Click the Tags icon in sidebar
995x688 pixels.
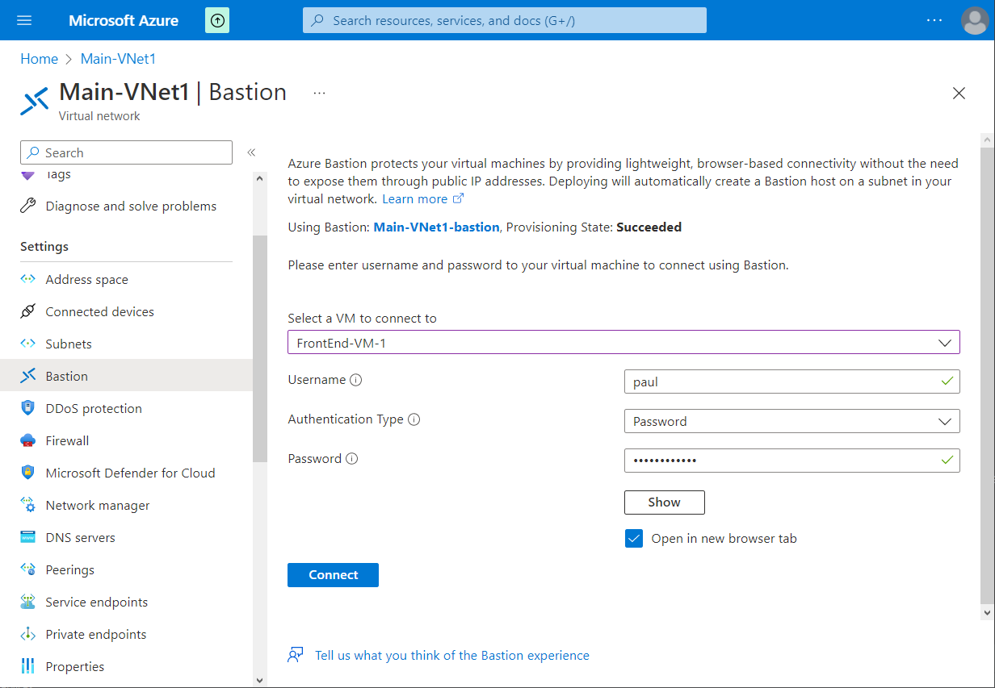28,175
